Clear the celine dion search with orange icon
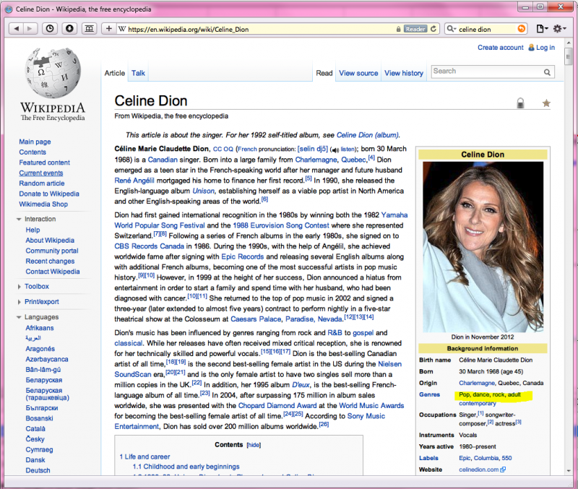 (521, 29)
